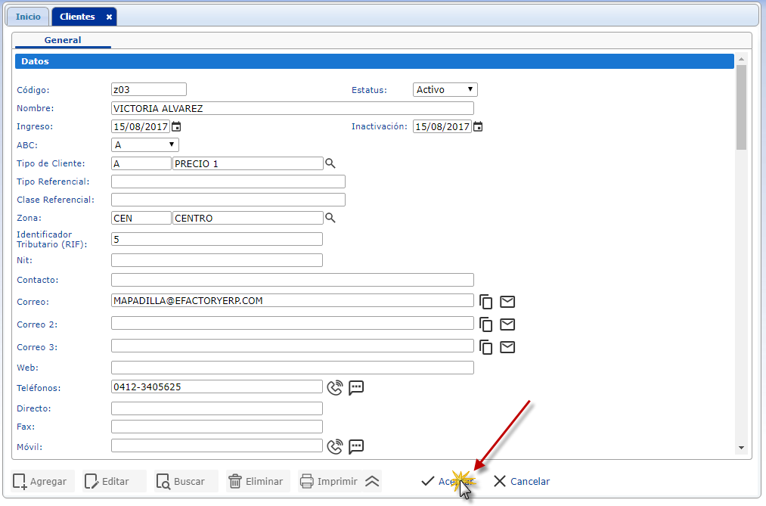Focus the Web field

pos(292,368)
